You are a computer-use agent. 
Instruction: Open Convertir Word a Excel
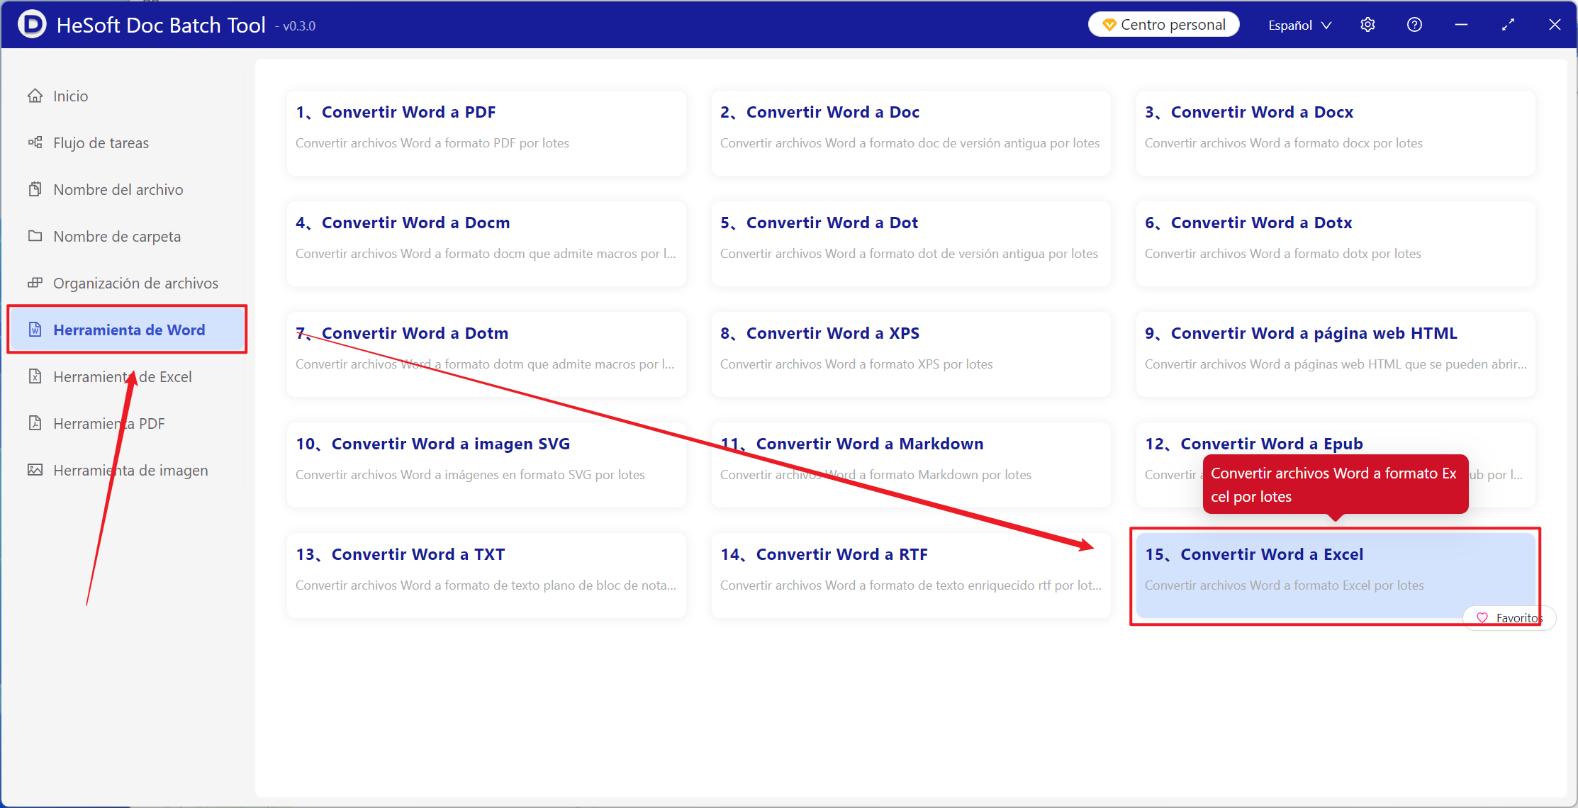click(1336, 576)
